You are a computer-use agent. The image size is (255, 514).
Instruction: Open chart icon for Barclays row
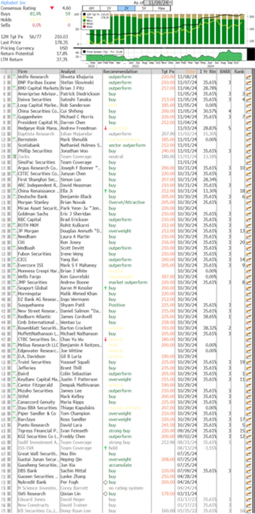pos(249,419)
